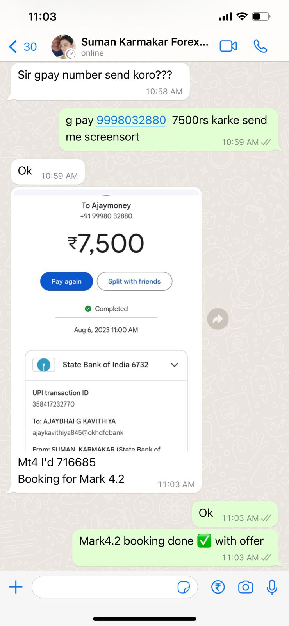The width and height of the screenshot is (289, 626).
Task: Start a video call with the contact
Action: coord(228,46)
